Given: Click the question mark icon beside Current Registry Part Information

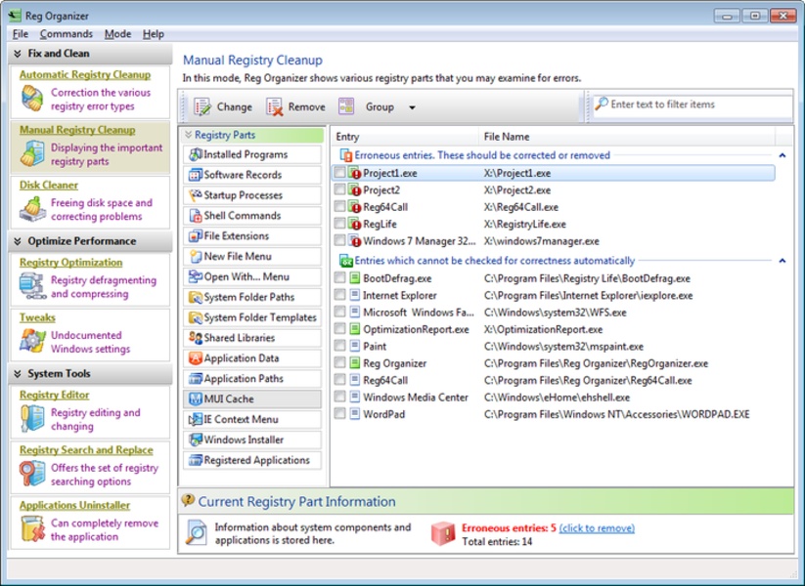Looking at the screenshot, I should point(188,500).
